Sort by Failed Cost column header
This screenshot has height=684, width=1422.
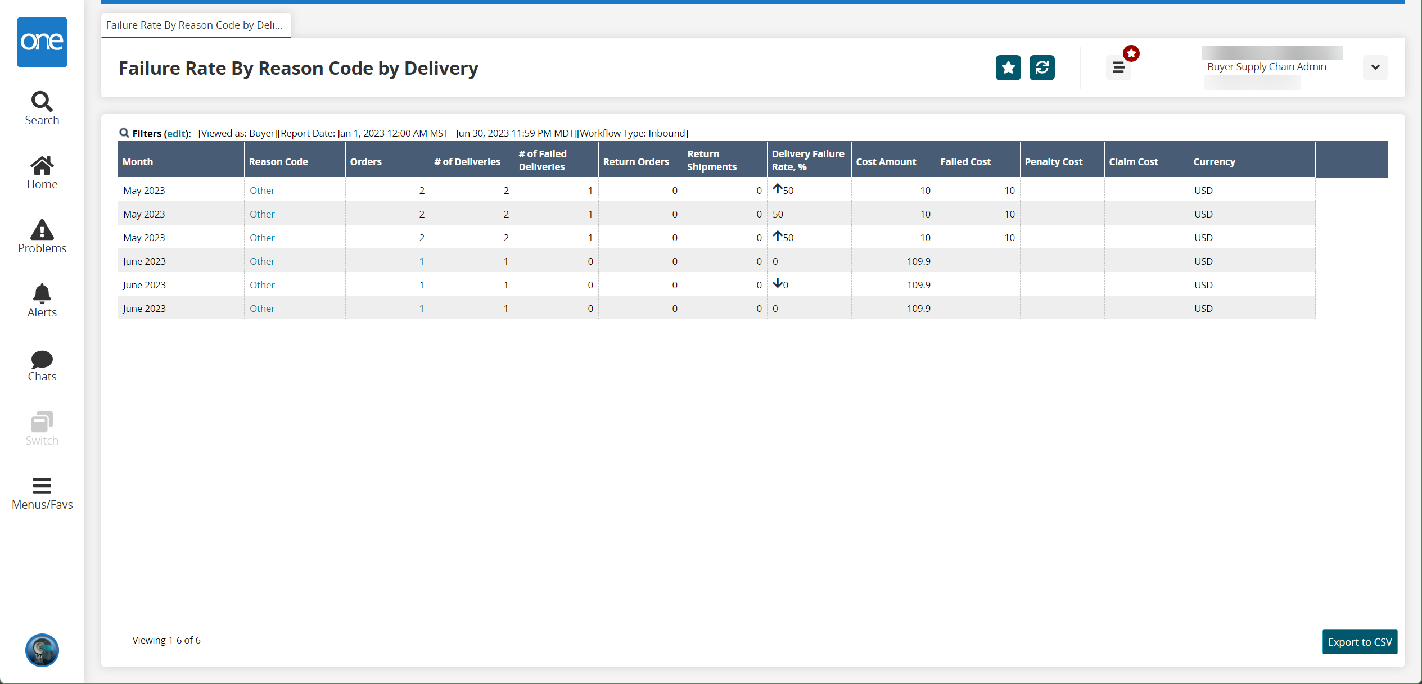(x=978, y=160)
